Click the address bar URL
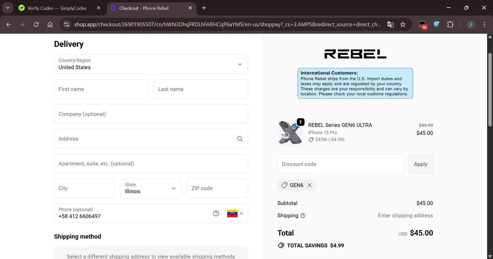Viewport: 493px width, 259px height. pyautogui.click(x=228, y=25)
